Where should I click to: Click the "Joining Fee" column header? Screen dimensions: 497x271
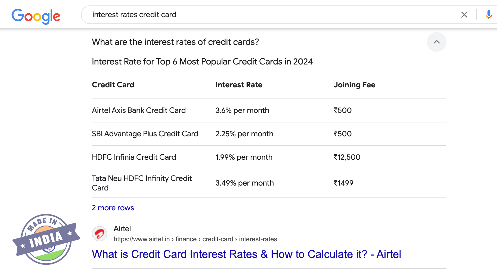[354, 85]
